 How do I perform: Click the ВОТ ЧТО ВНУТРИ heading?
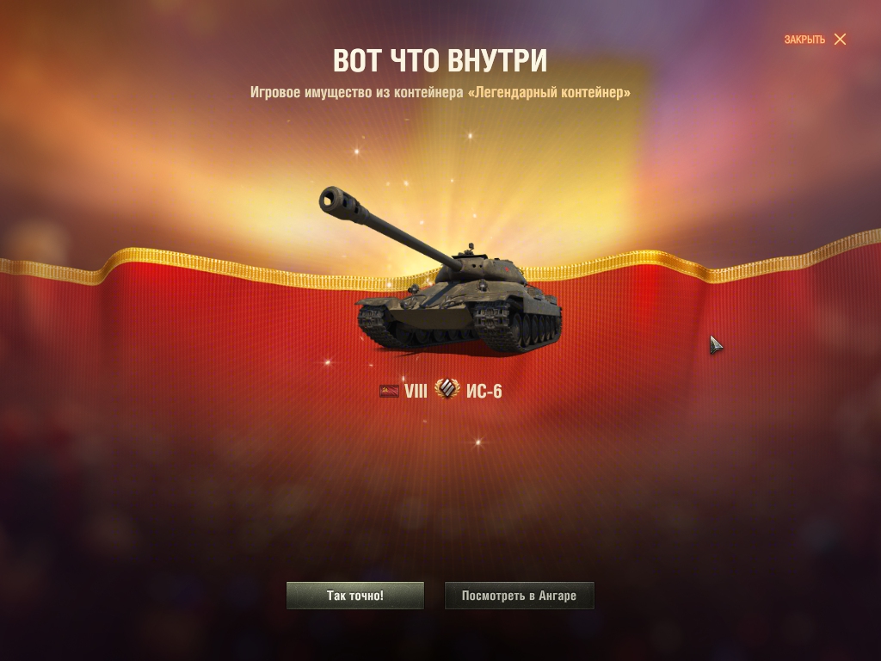point(440,61)
